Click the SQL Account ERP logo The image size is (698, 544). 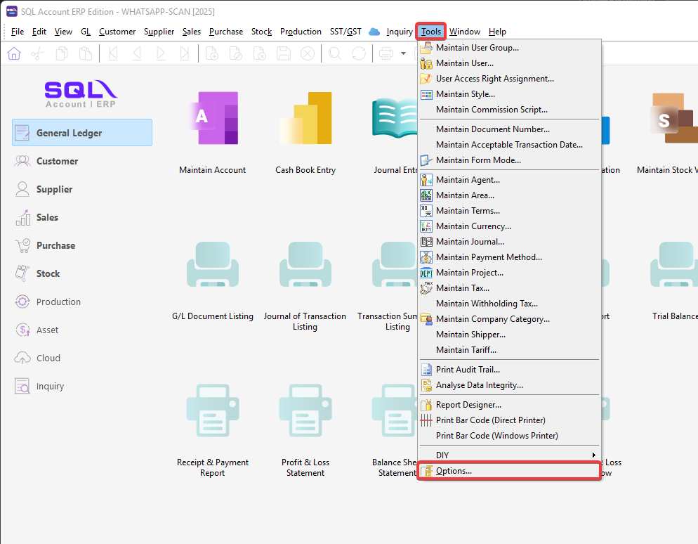[x=81, y=94]
